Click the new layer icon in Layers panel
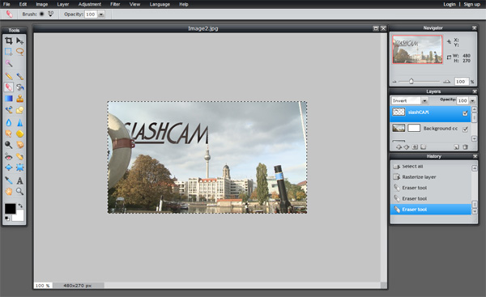The width and height of the screenshot is (486, 297). [x=456, y=147]
